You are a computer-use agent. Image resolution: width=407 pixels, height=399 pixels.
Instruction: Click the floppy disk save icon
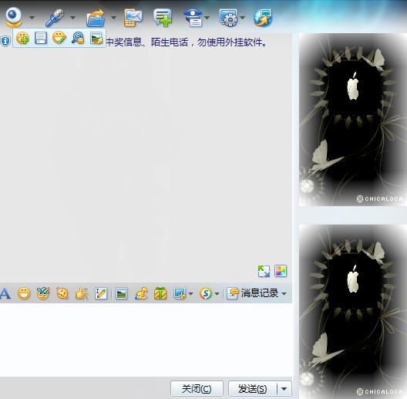(x=41, y=38)
